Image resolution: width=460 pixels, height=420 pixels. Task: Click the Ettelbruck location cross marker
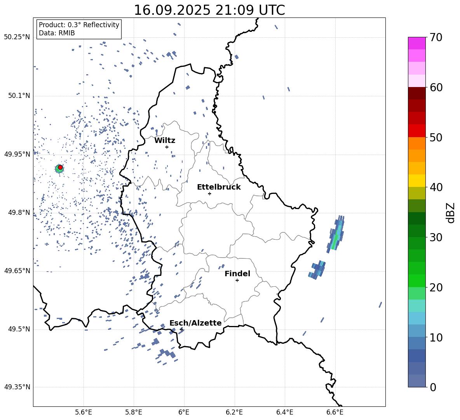point(209,193)
